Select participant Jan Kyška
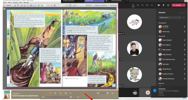The image size is (188, 100). (172, 27)
